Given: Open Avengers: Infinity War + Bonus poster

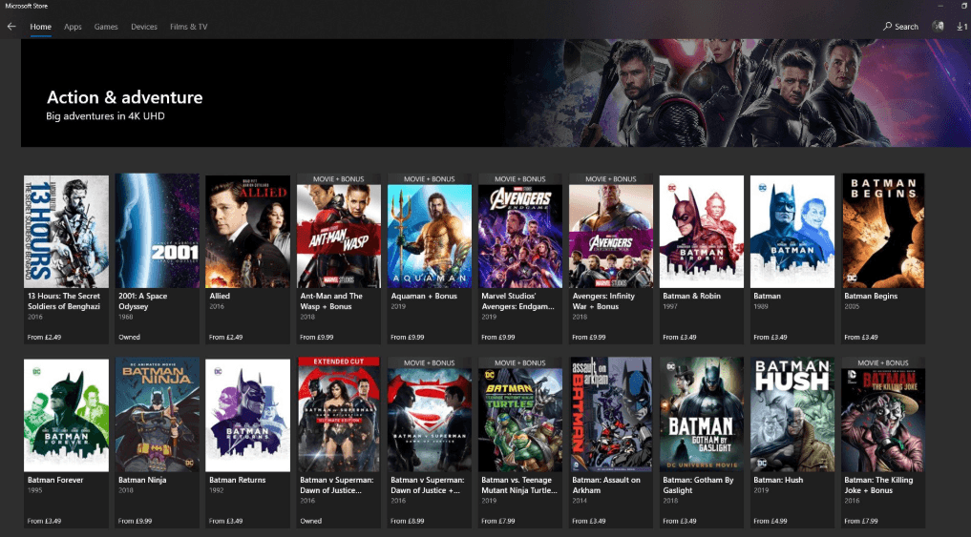Looking at the screenshot, I should [x=611, y=231].
